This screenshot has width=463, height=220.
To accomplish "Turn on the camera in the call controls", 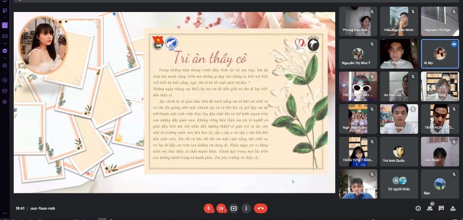I will [x=221, y=208].
